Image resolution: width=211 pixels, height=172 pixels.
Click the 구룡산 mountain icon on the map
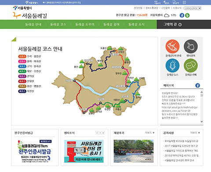click(118, 106)
